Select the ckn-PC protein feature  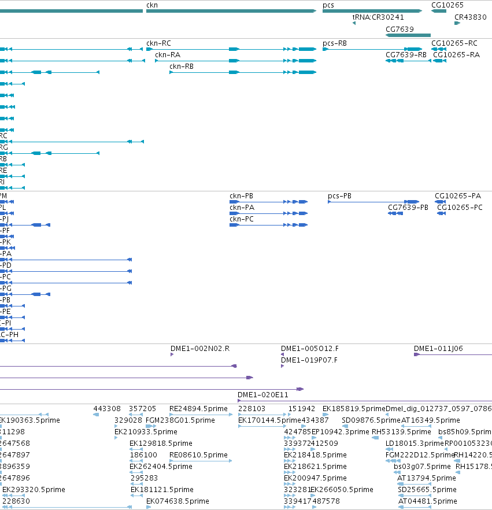point(269,225)
